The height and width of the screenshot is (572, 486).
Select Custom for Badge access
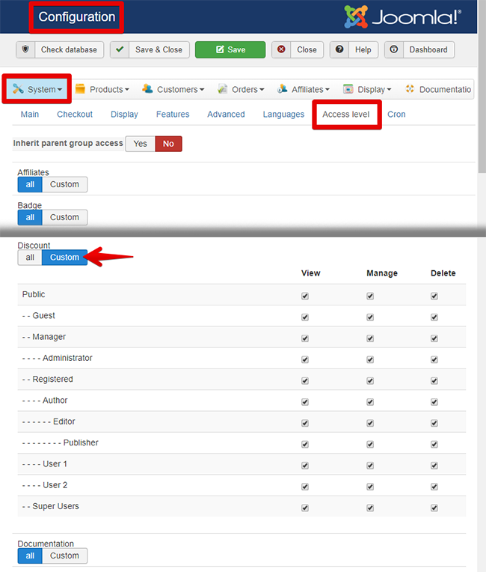pyautogui.click(x=64, y=217)
